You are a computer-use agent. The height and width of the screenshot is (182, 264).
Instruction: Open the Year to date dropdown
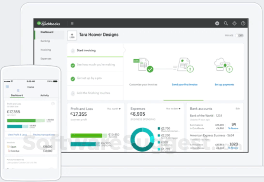click(173, 109)
